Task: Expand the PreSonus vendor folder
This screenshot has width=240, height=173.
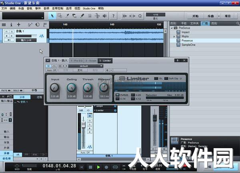Action: (x=172, y=28)
